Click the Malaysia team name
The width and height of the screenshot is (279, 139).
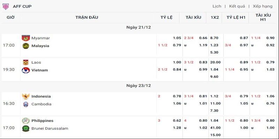40,46
